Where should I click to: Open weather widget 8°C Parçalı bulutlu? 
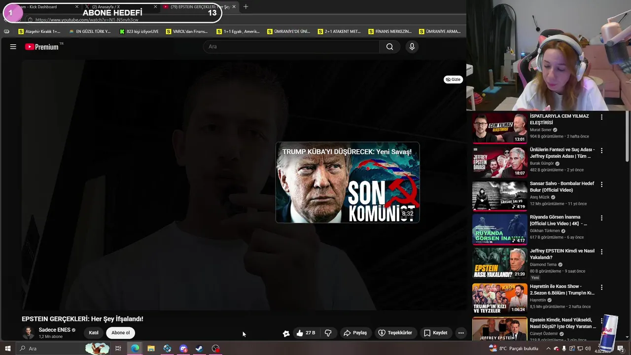click(x=514, y=349)
